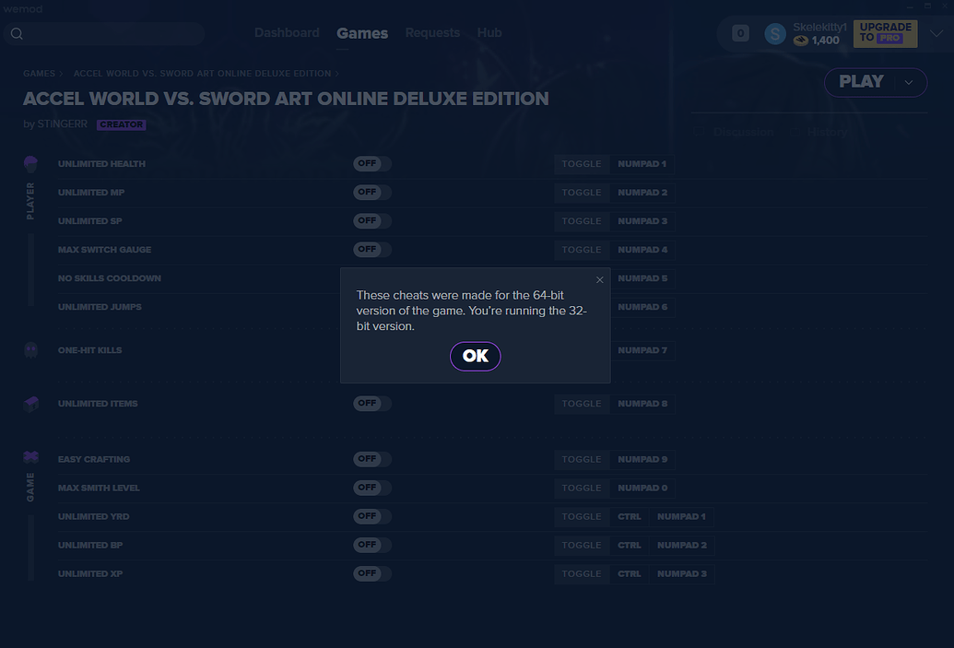Open the Skelekitty1 profile avatar
This screenshot has width=954, height=648.
coord(775,34)
